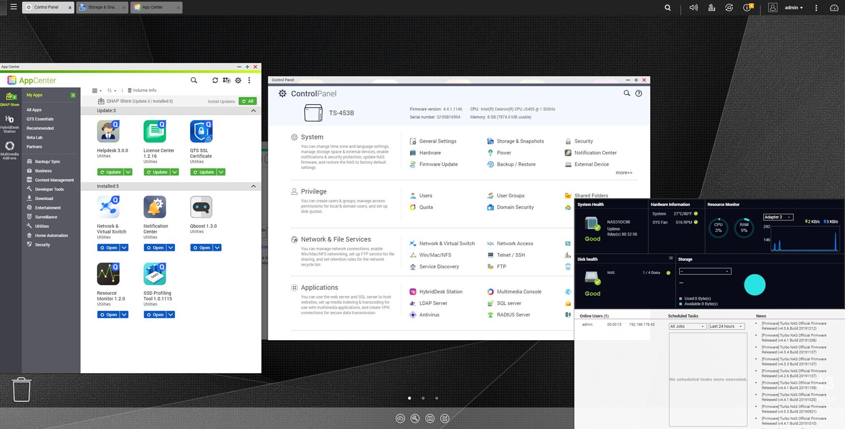Click the Volume Info link
The image size is (845, 429).
(x=142, y=90)
